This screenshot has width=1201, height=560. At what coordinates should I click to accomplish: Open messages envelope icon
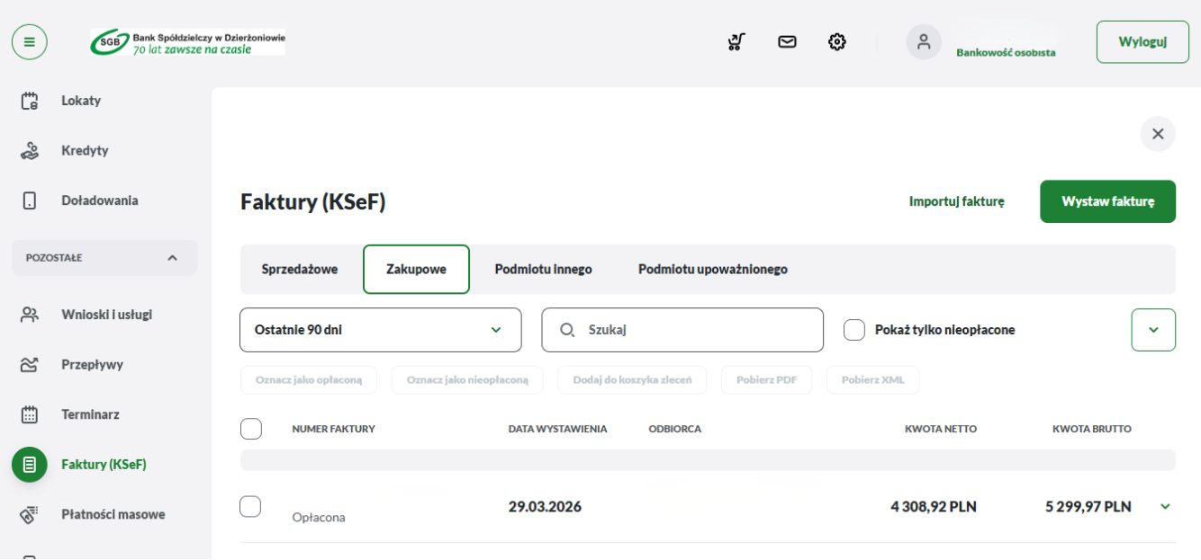pyautogui.click(x=787, y=42)
